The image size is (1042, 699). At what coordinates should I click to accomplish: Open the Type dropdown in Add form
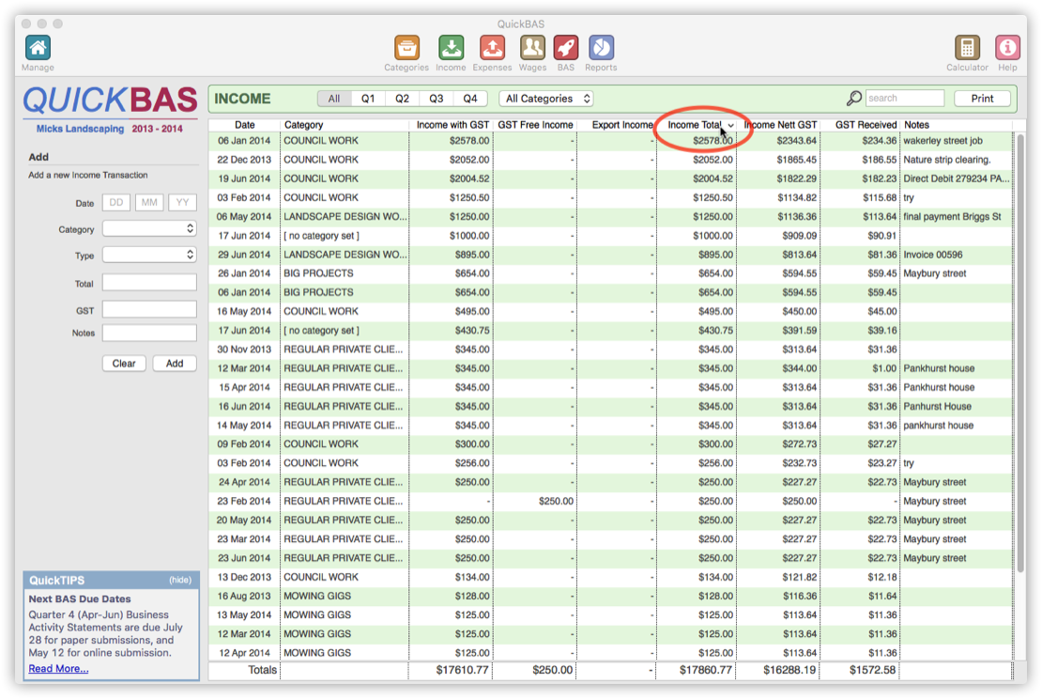pyautogui.click(x=148, y=255)
